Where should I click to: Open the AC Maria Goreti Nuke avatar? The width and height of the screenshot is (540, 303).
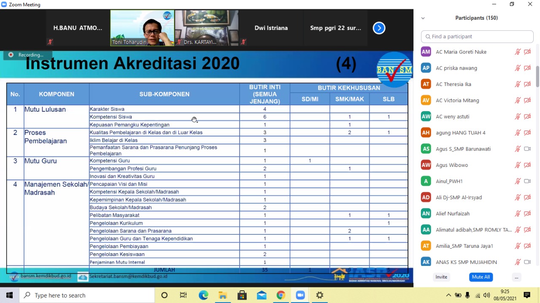point(426,52)
